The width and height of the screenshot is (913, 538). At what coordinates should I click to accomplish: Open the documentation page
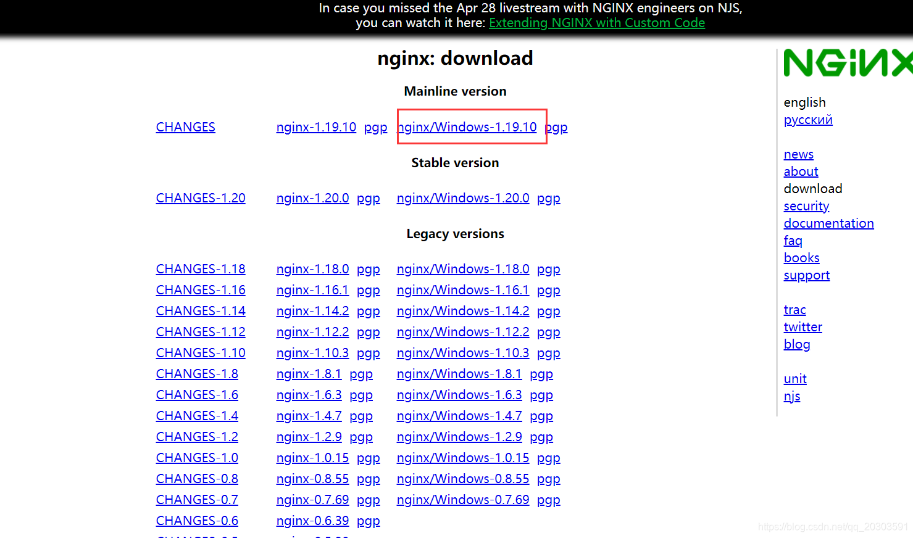pyautogui.click(x=828, y=223)
